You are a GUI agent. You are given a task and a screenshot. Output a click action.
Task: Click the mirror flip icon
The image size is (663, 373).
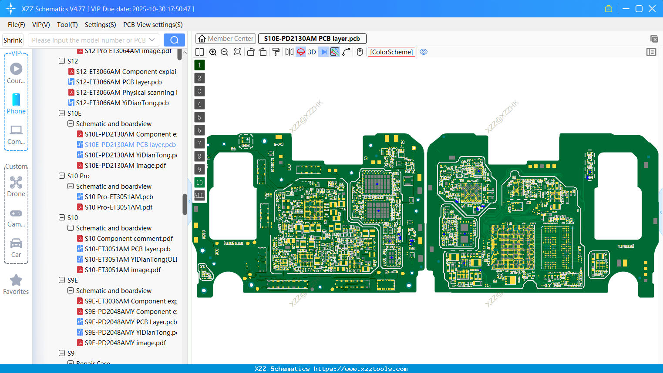coord(289,52)
